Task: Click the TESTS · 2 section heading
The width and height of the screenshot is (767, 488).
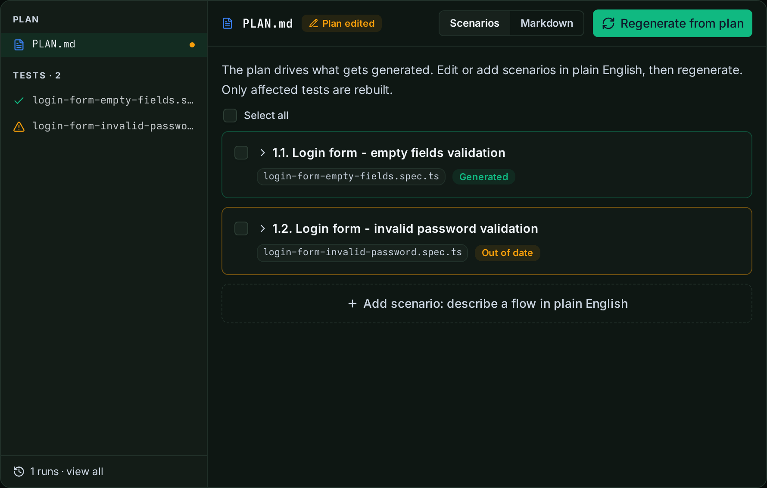Action: [37, 75]
